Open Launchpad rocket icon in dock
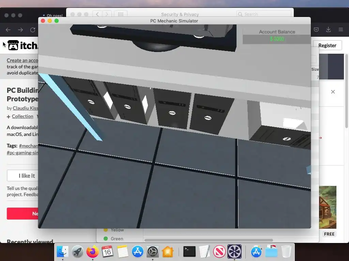 77,251
